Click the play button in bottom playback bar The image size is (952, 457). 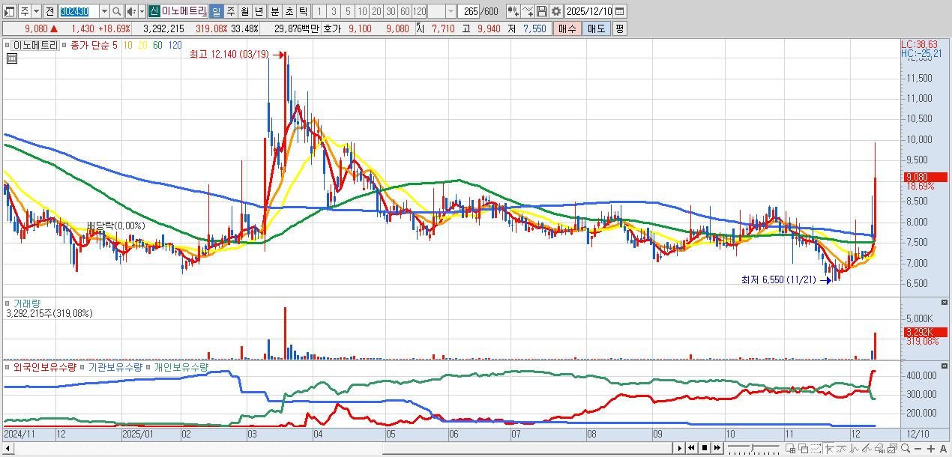(680, 448)
